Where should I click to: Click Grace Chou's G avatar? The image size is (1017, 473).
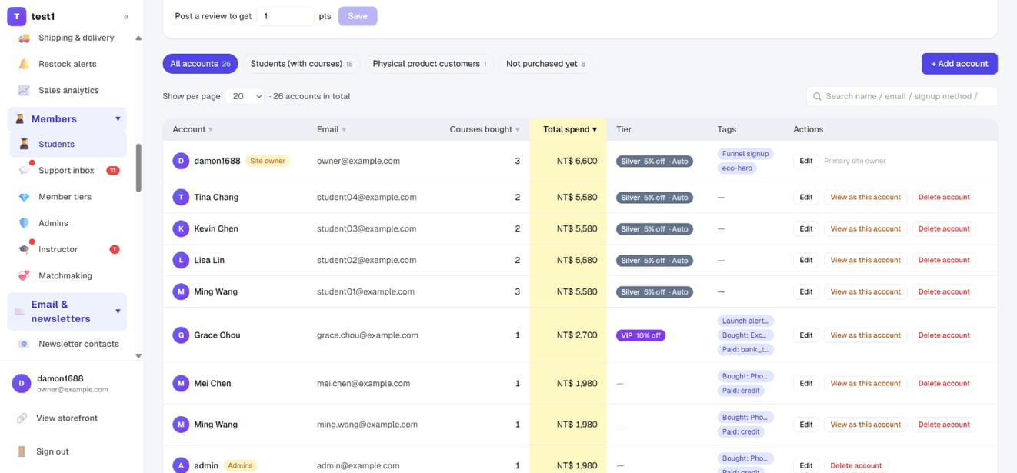(x=181, y=335)
